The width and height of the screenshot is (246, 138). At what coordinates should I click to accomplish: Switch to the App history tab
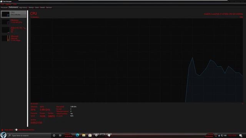tap(23, 7)
